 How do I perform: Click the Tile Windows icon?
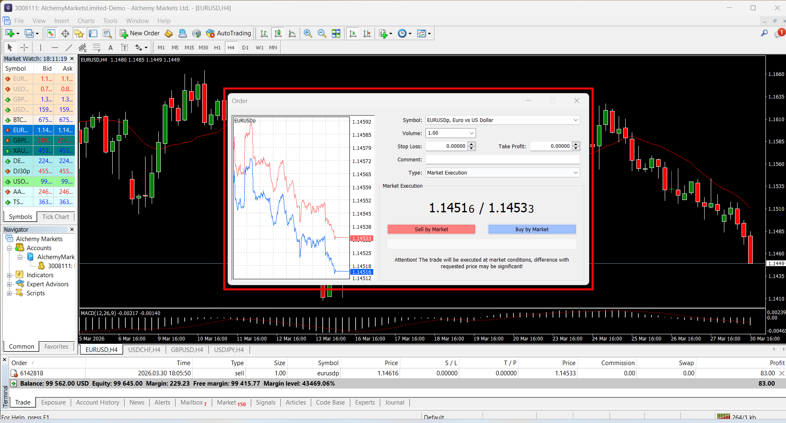point(336,34)
